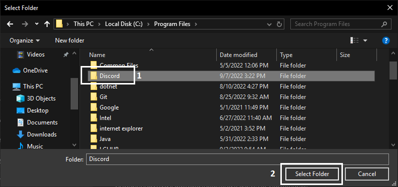The height and width of the screenshot is (187, 398).
Task: Select the Git folder
Action: [x=231, y=97]
